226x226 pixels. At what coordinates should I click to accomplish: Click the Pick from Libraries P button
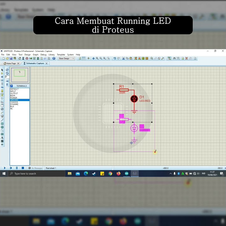point(12,86)
